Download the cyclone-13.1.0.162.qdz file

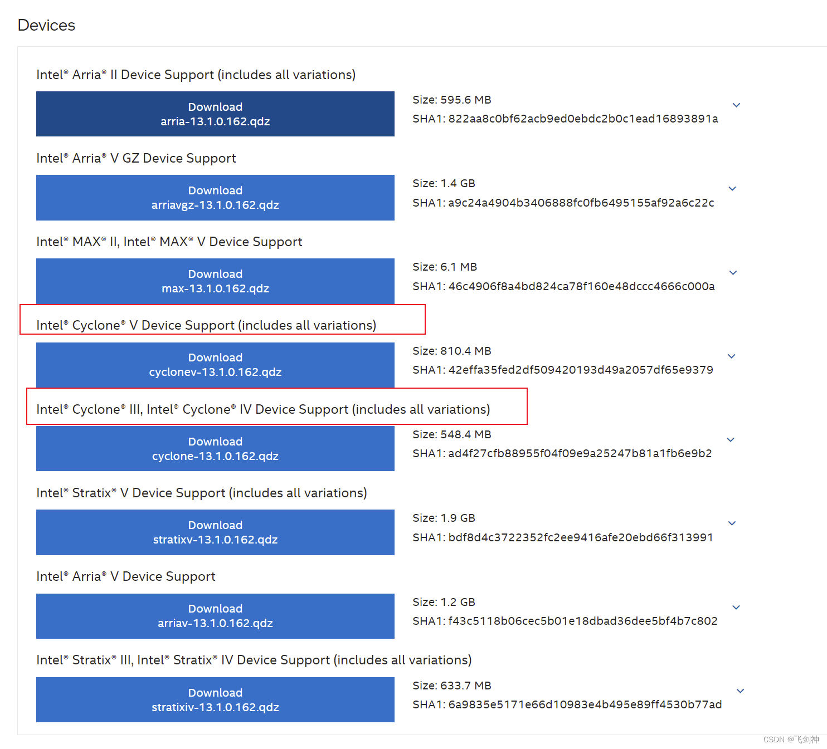(x=215, y=448)
